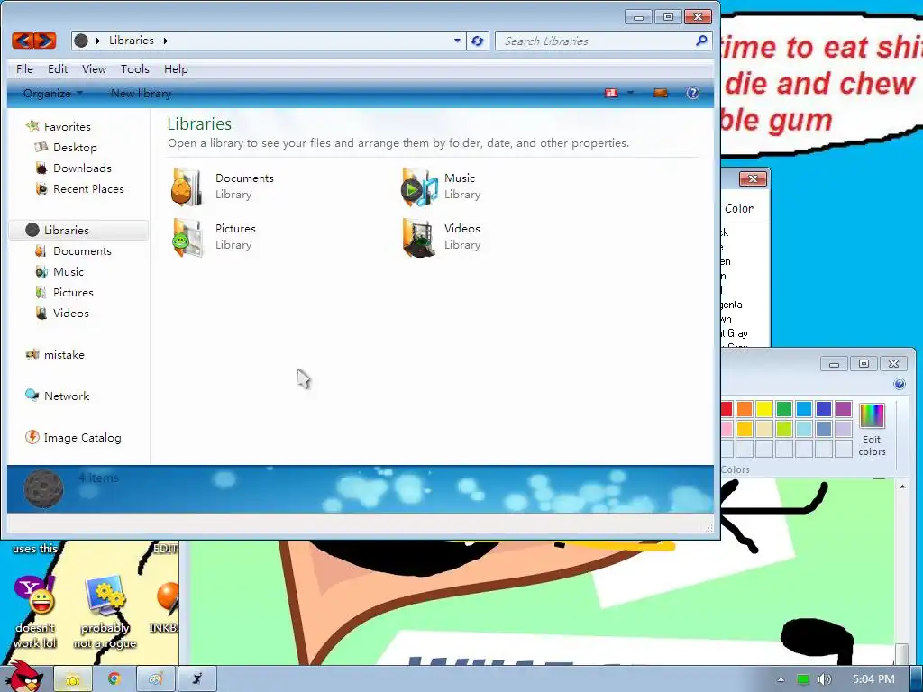This screenshot has width=923, height=692.
Task: Open the Help menu
Action: pos(176,68)
